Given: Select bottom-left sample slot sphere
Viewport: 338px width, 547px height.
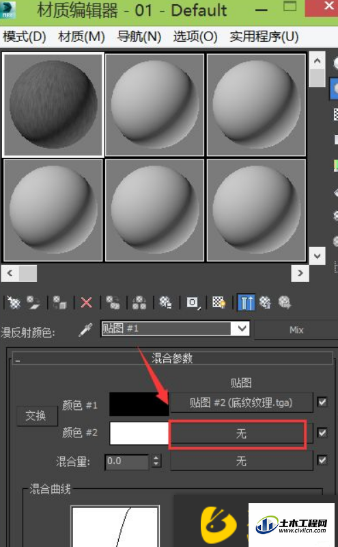Looking at the screenshot, I should (53, 209).
